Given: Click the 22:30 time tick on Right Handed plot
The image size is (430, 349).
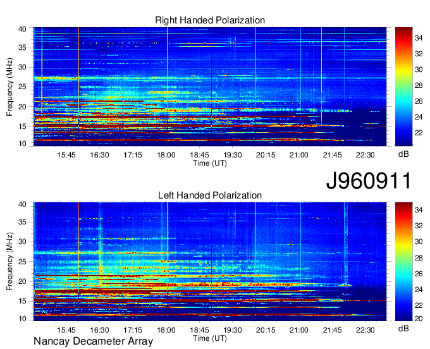Looking at the screenshot, I should [x=365, y=155].
